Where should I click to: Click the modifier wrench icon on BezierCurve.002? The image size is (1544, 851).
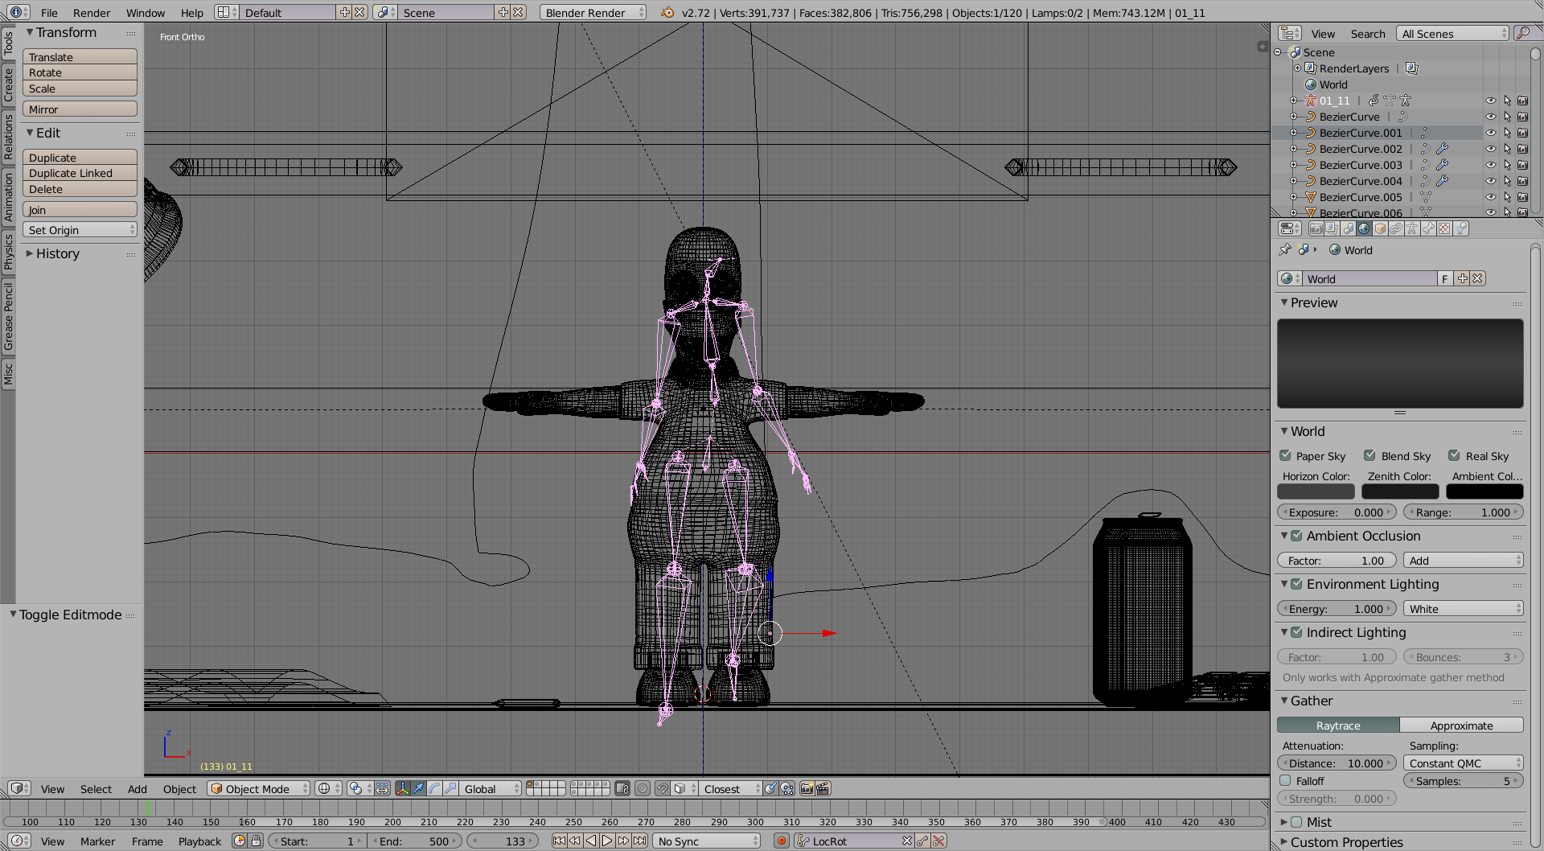1443,149
